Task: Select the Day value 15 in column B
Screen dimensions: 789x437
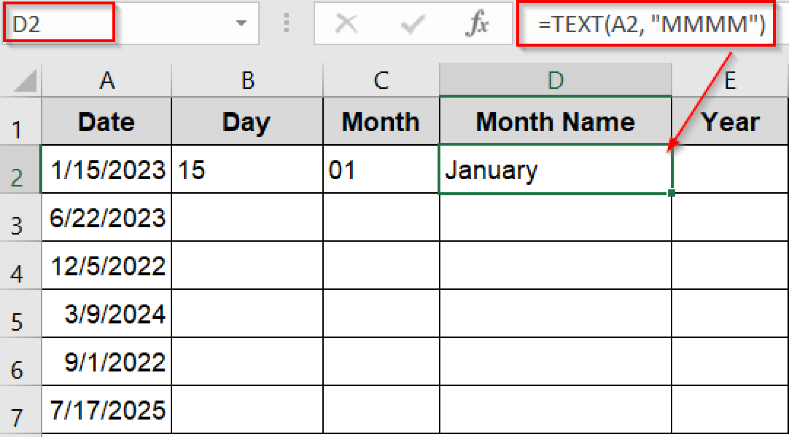Action: tap(247, 169)
